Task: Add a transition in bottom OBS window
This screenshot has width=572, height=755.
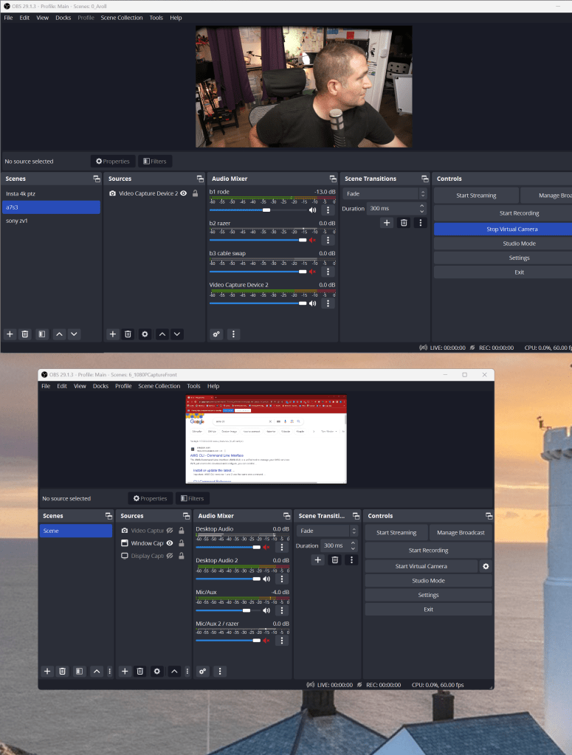Action: pos(318,559)
